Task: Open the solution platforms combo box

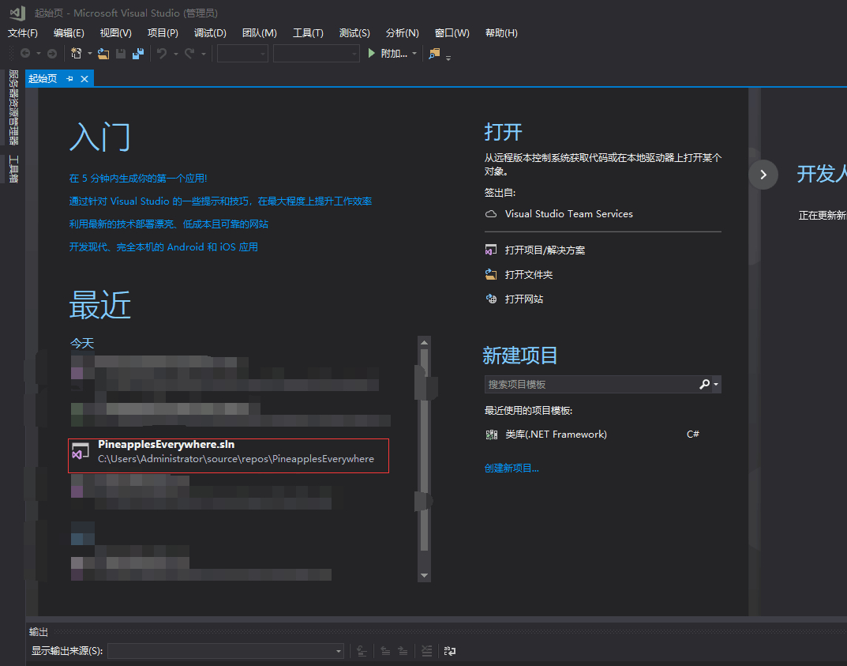Action: pos(317,54)
